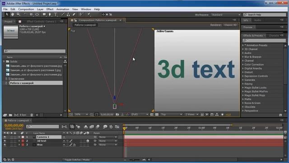Click the Reset Exposure icon in viewer footer
This screenshot has height=163, width=289.
pos(223,115)
